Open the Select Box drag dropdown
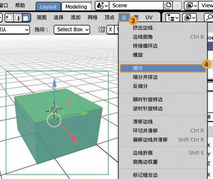Screen dimensions: 213x179 (72, 29)
